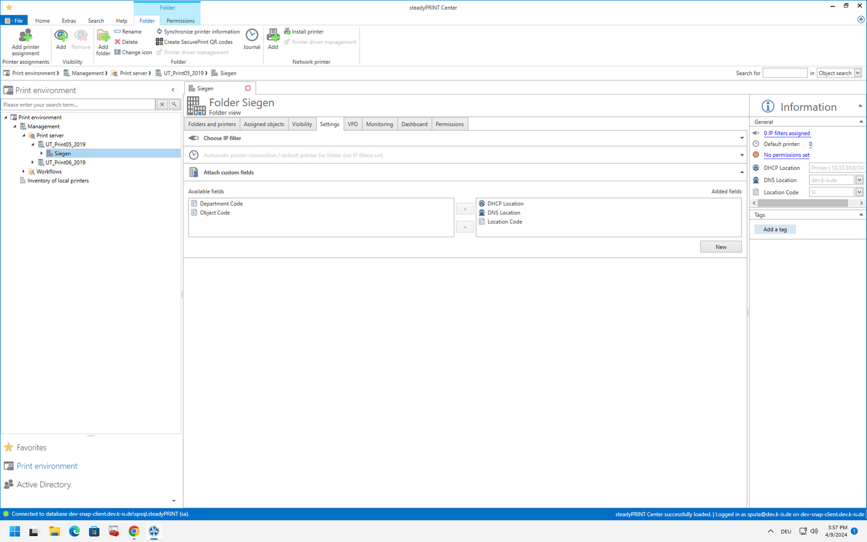The image size is (867, 542).
Task: Select Department Code in available fields
Action: click(x=221, y=204)
